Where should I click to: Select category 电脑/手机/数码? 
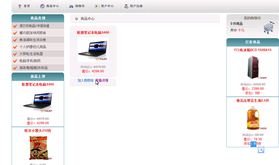coord(30,61)
